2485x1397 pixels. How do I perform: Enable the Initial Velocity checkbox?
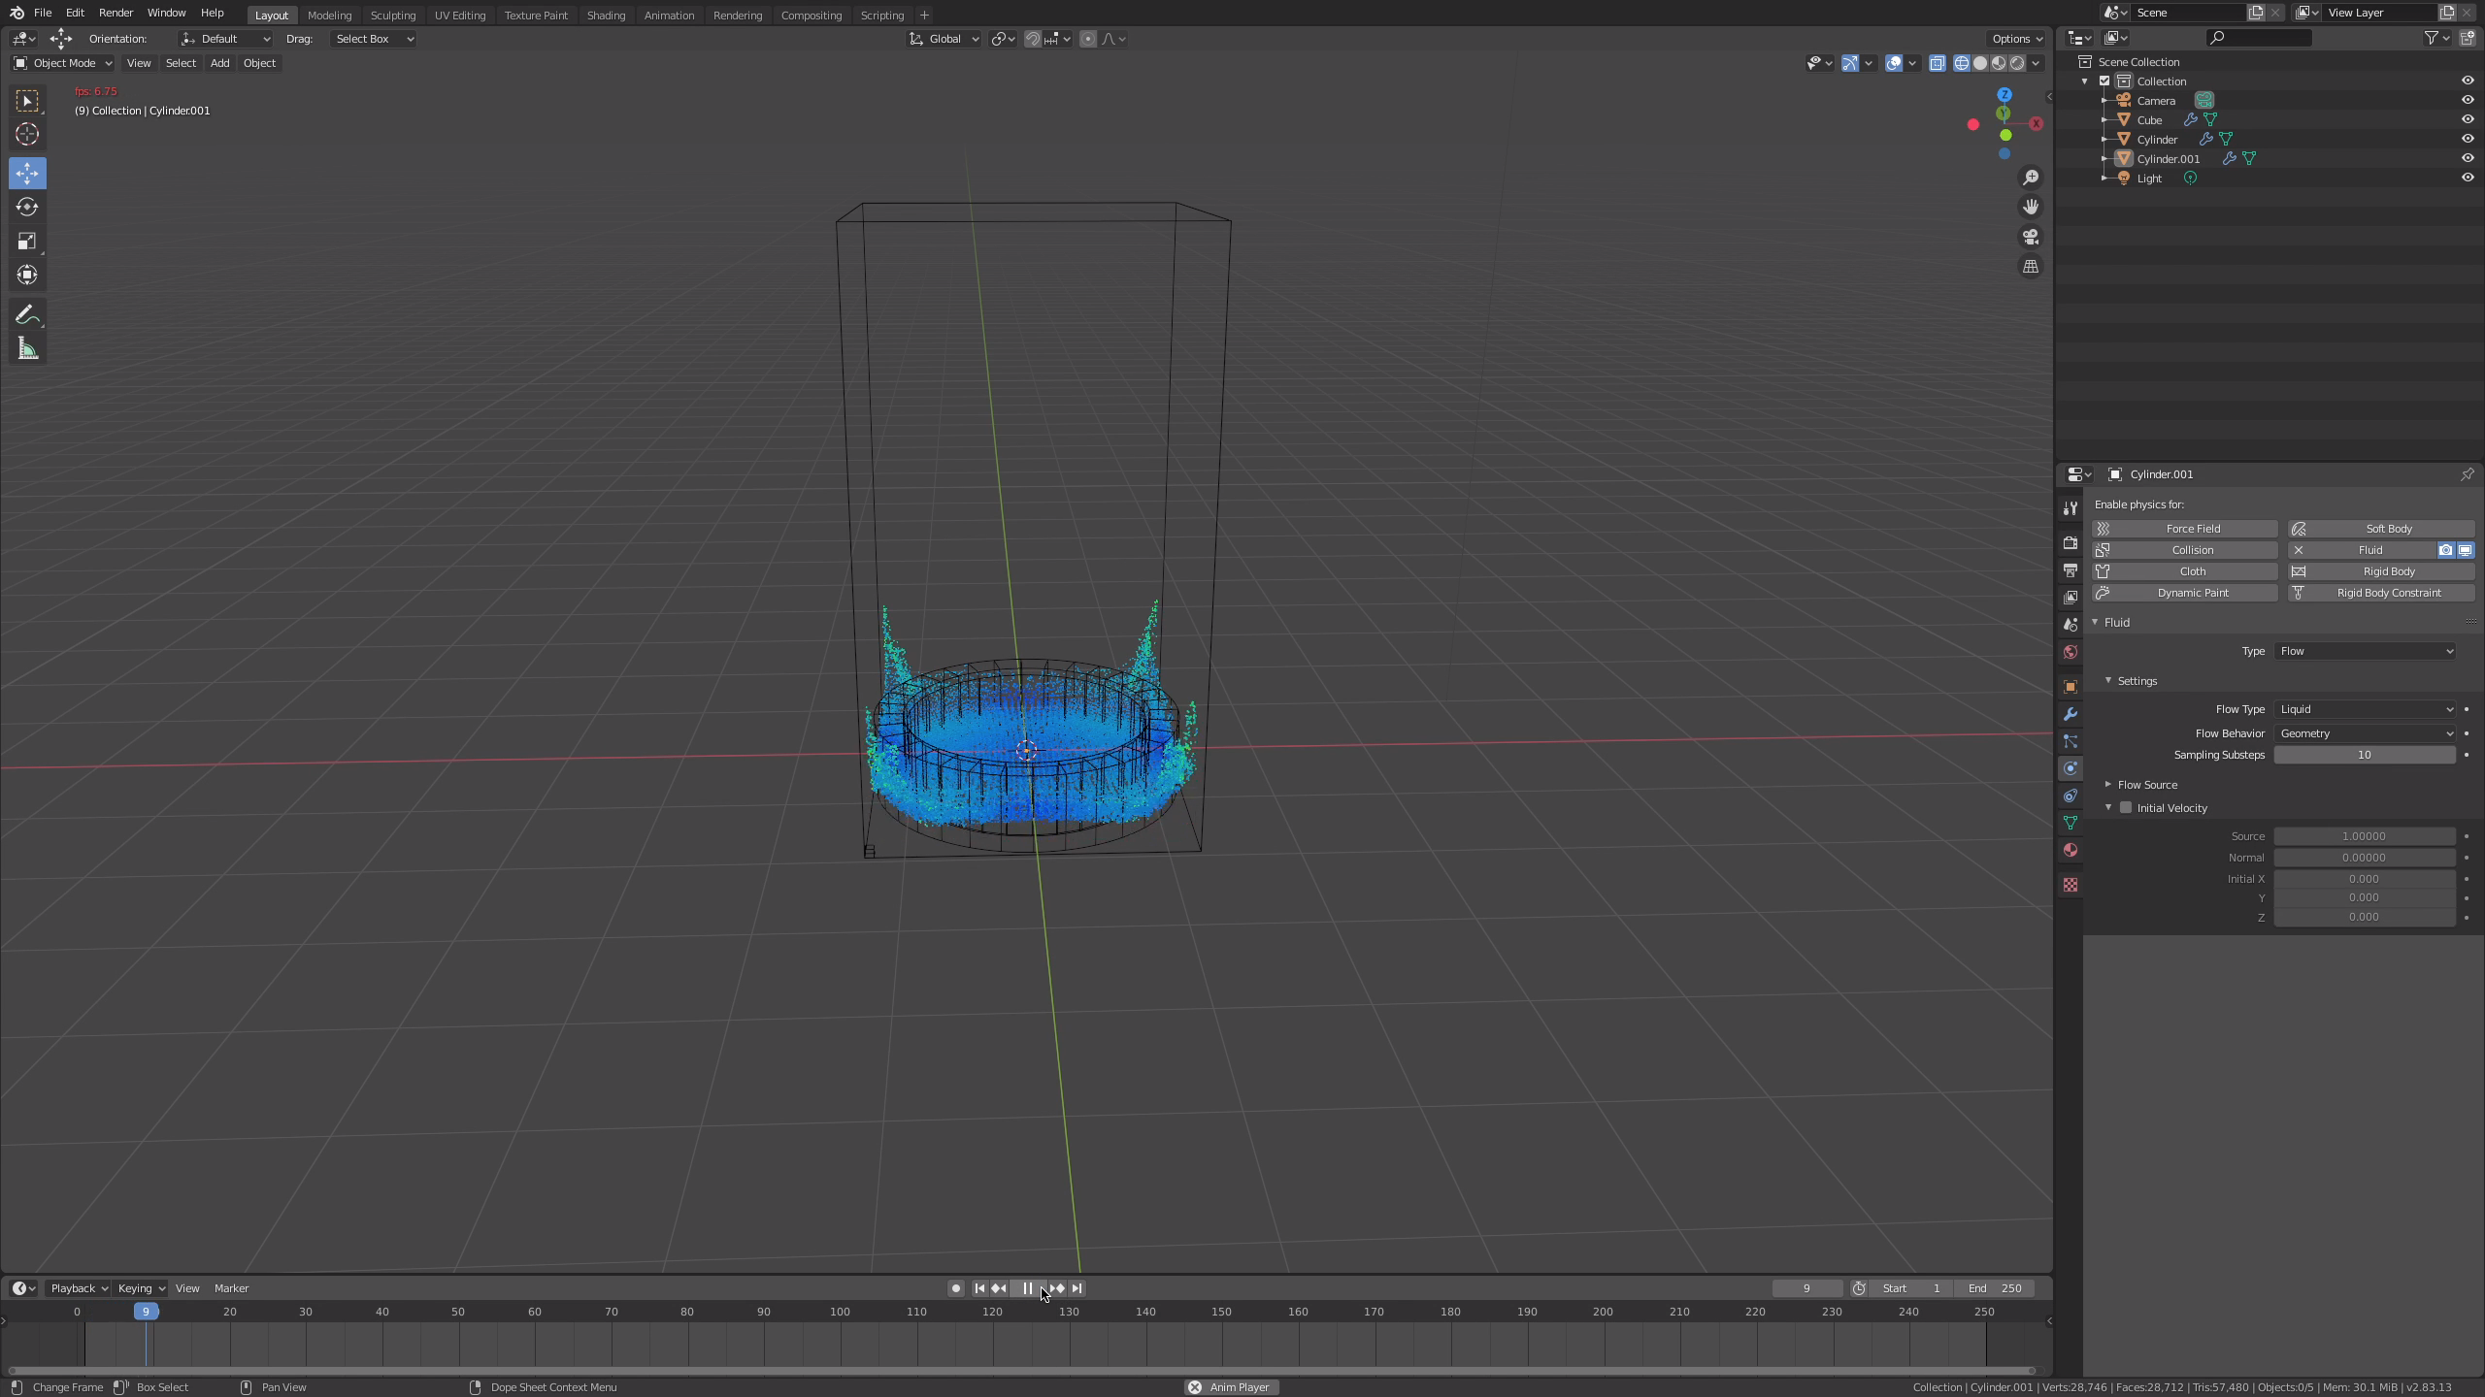coord(2126,808)
